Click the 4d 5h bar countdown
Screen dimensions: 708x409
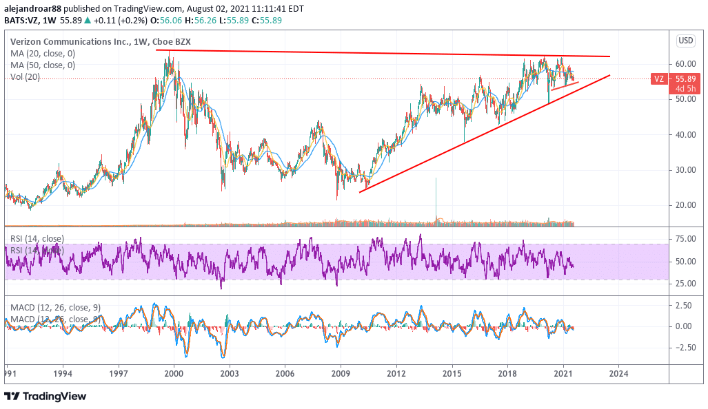click(x=685, y=89)
